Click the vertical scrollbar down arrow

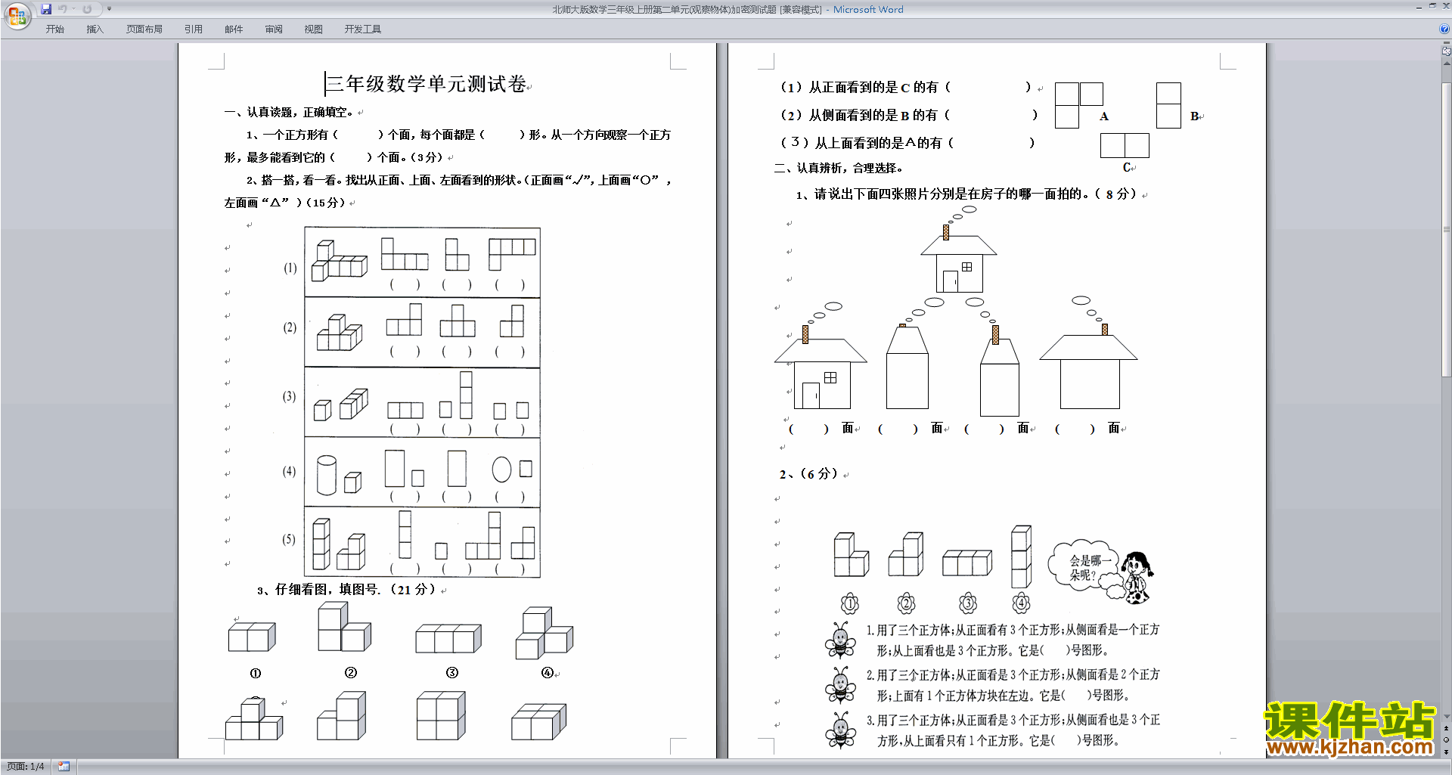(1447, 717)
